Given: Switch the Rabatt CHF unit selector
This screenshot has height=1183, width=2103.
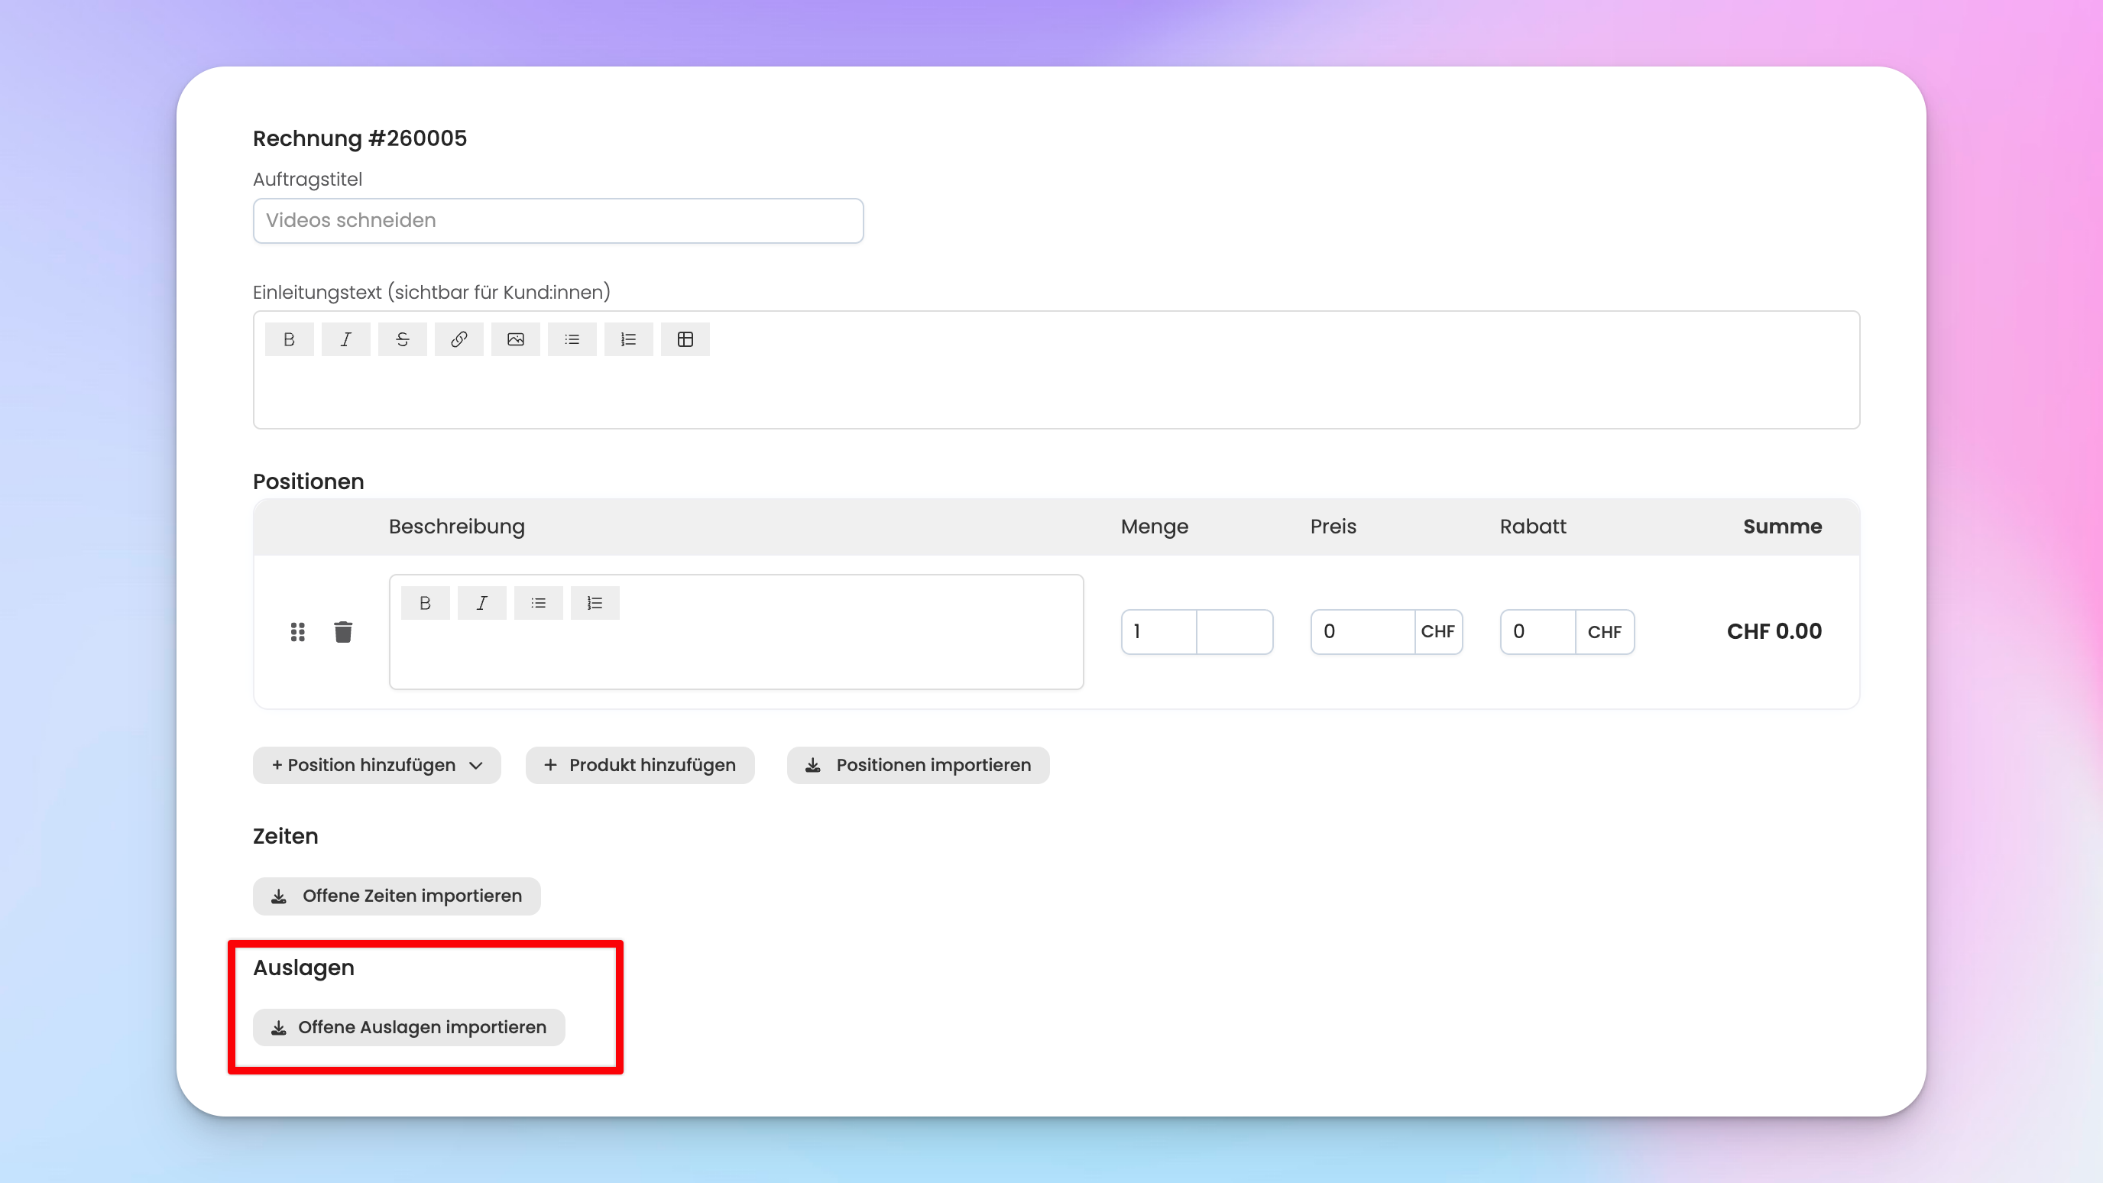Looking at the screenshot, I should (x=1604, y=632).
